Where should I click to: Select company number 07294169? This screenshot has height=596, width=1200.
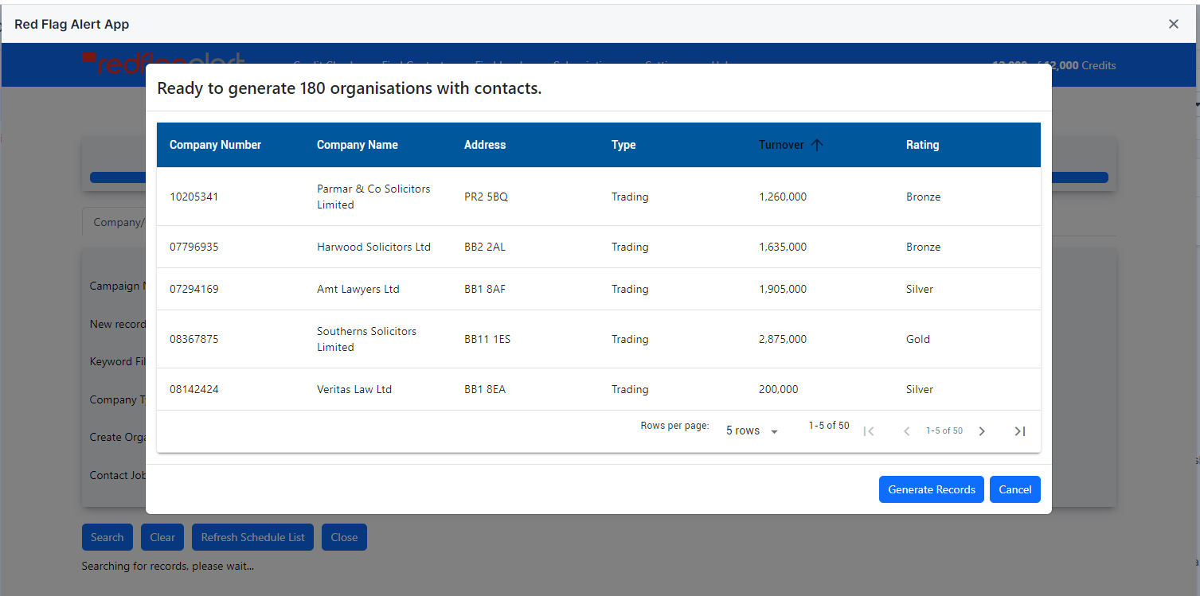[x=193, y=289]
